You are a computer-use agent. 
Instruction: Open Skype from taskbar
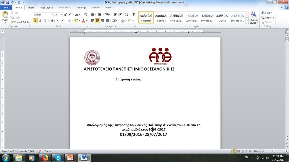pyautogui.click(x=58, y=158)
